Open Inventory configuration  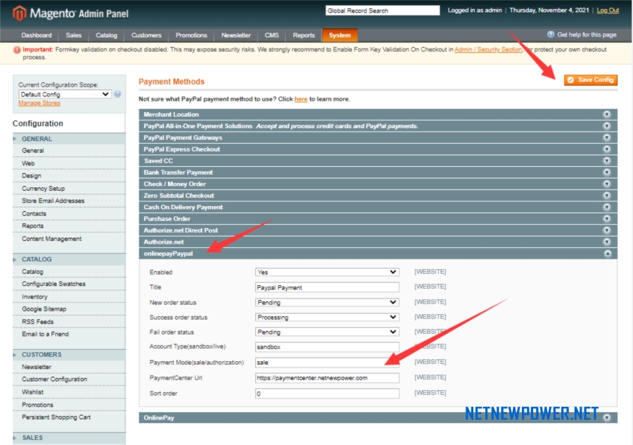click(34, 296)
